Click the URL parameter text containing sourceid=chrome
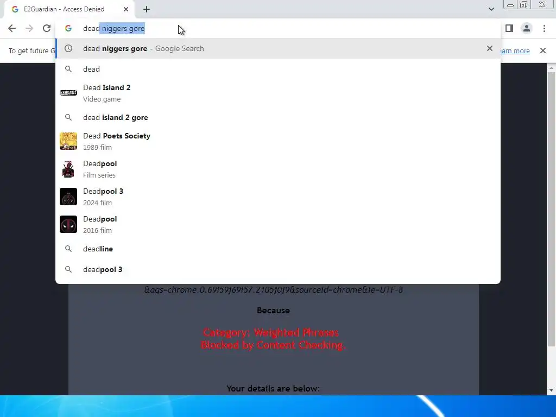Viewport: 556px width, 417px height. coord(274,290)
